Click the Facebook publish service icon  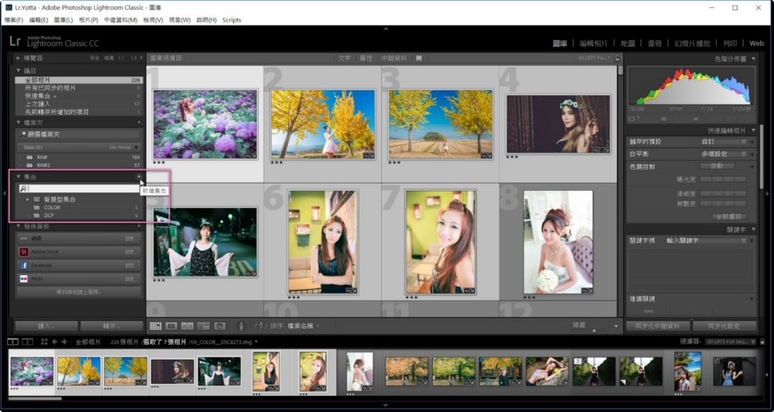click(23, 265)
